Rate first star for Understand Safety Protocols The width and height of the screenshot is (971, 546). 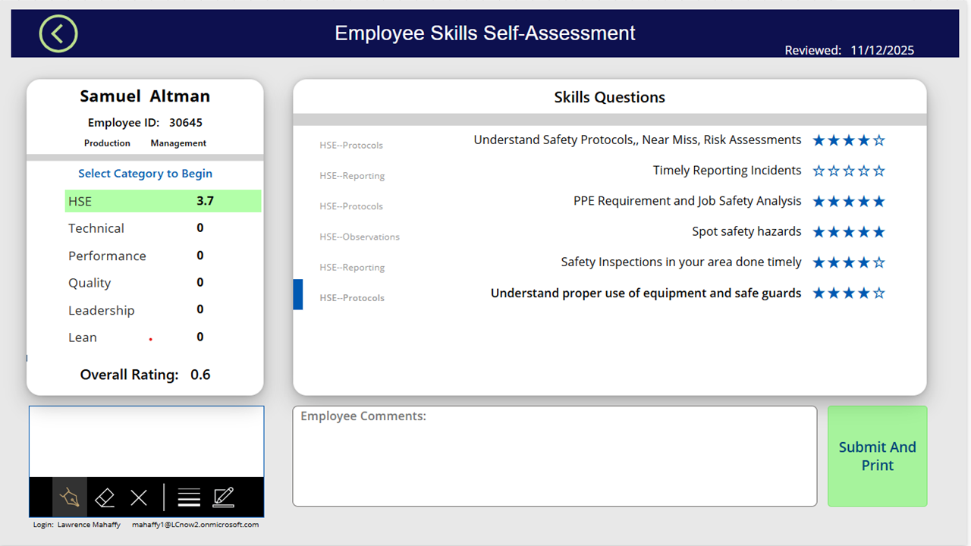(x=819, y=140)
